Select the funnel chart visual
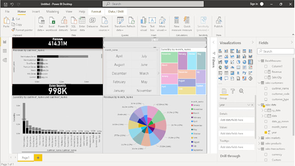This screenshot has height=166, width=295. 226,62
